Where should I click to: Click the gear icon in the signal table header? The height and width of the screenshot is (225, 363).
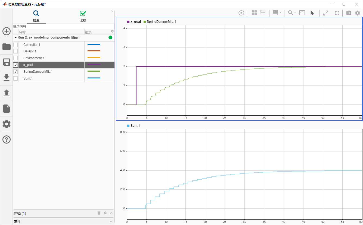point(112,31)
